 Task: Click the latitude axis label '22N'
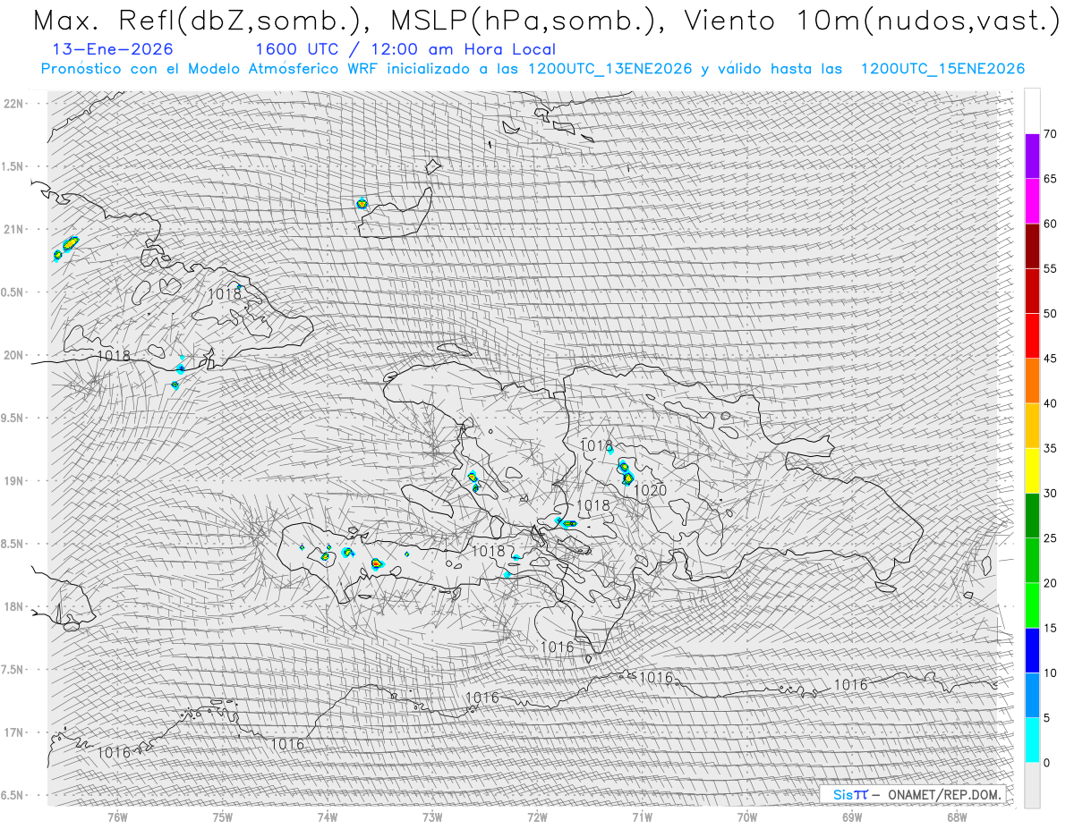13,104
